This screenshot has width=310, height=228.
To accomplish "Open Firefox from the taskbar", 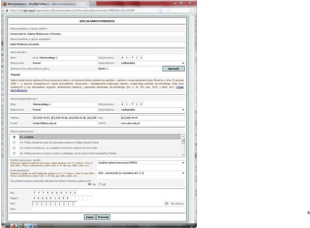I will point(16,226).
